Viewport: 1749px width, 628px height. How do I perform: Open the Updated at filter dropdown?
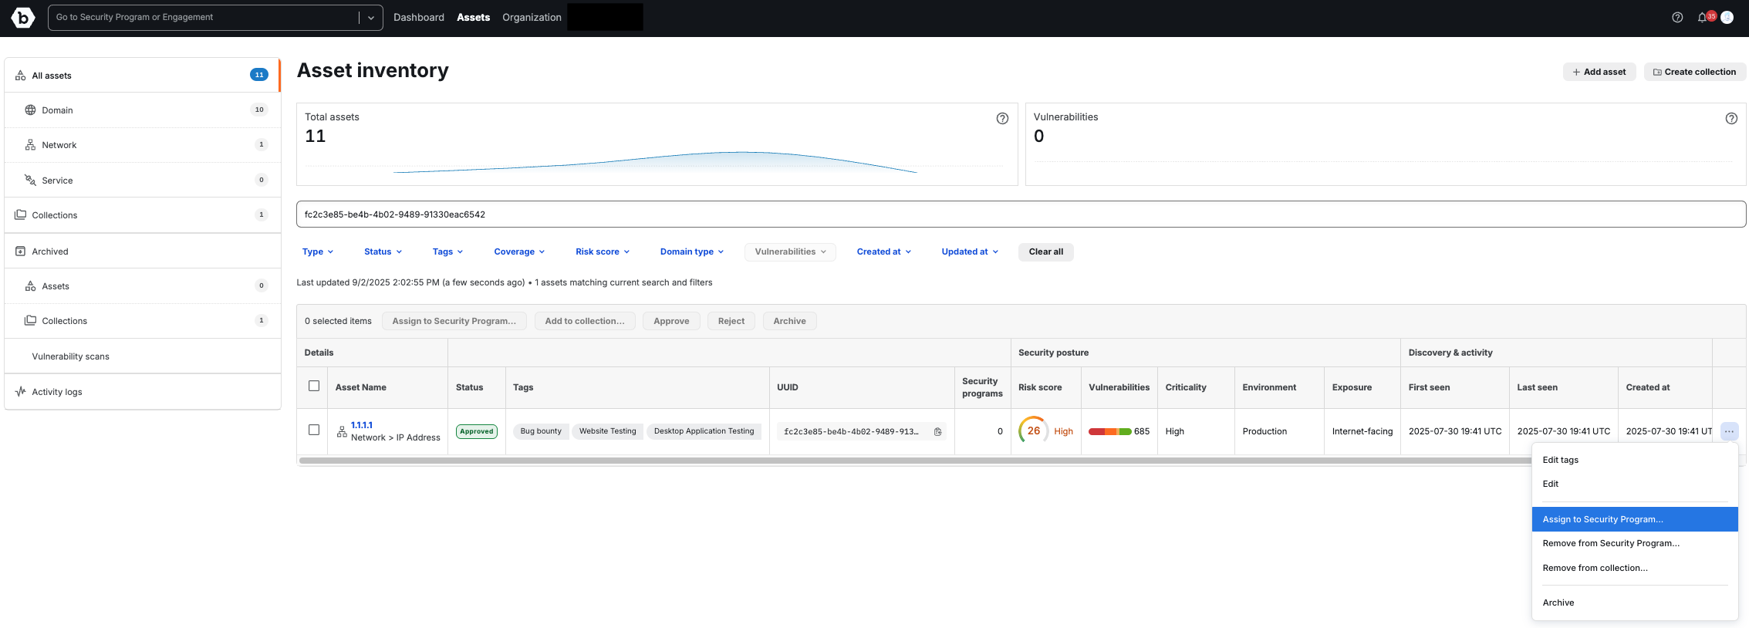(x=970, y=252)
